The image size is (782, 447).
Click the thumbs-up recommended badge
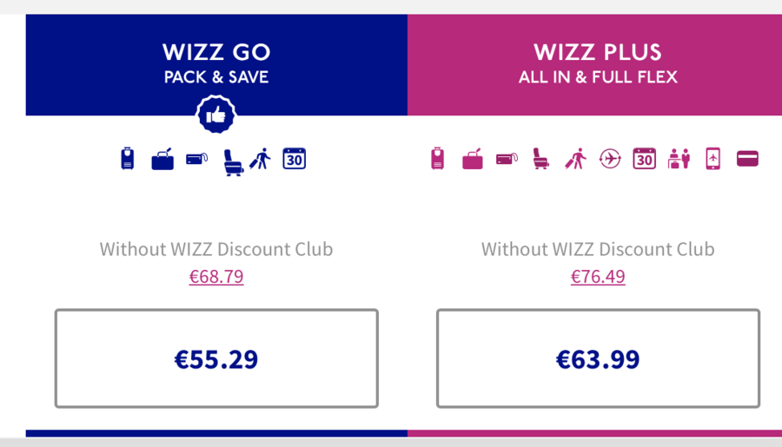click(216, 115)
